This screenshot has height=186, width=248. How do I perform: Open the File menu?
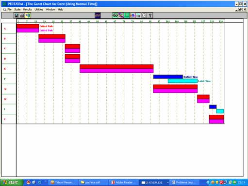point(10,10)
